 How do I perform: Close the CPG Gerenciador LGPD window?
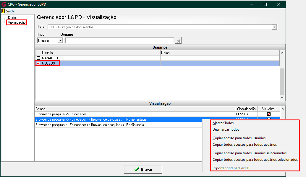point(279,4)
